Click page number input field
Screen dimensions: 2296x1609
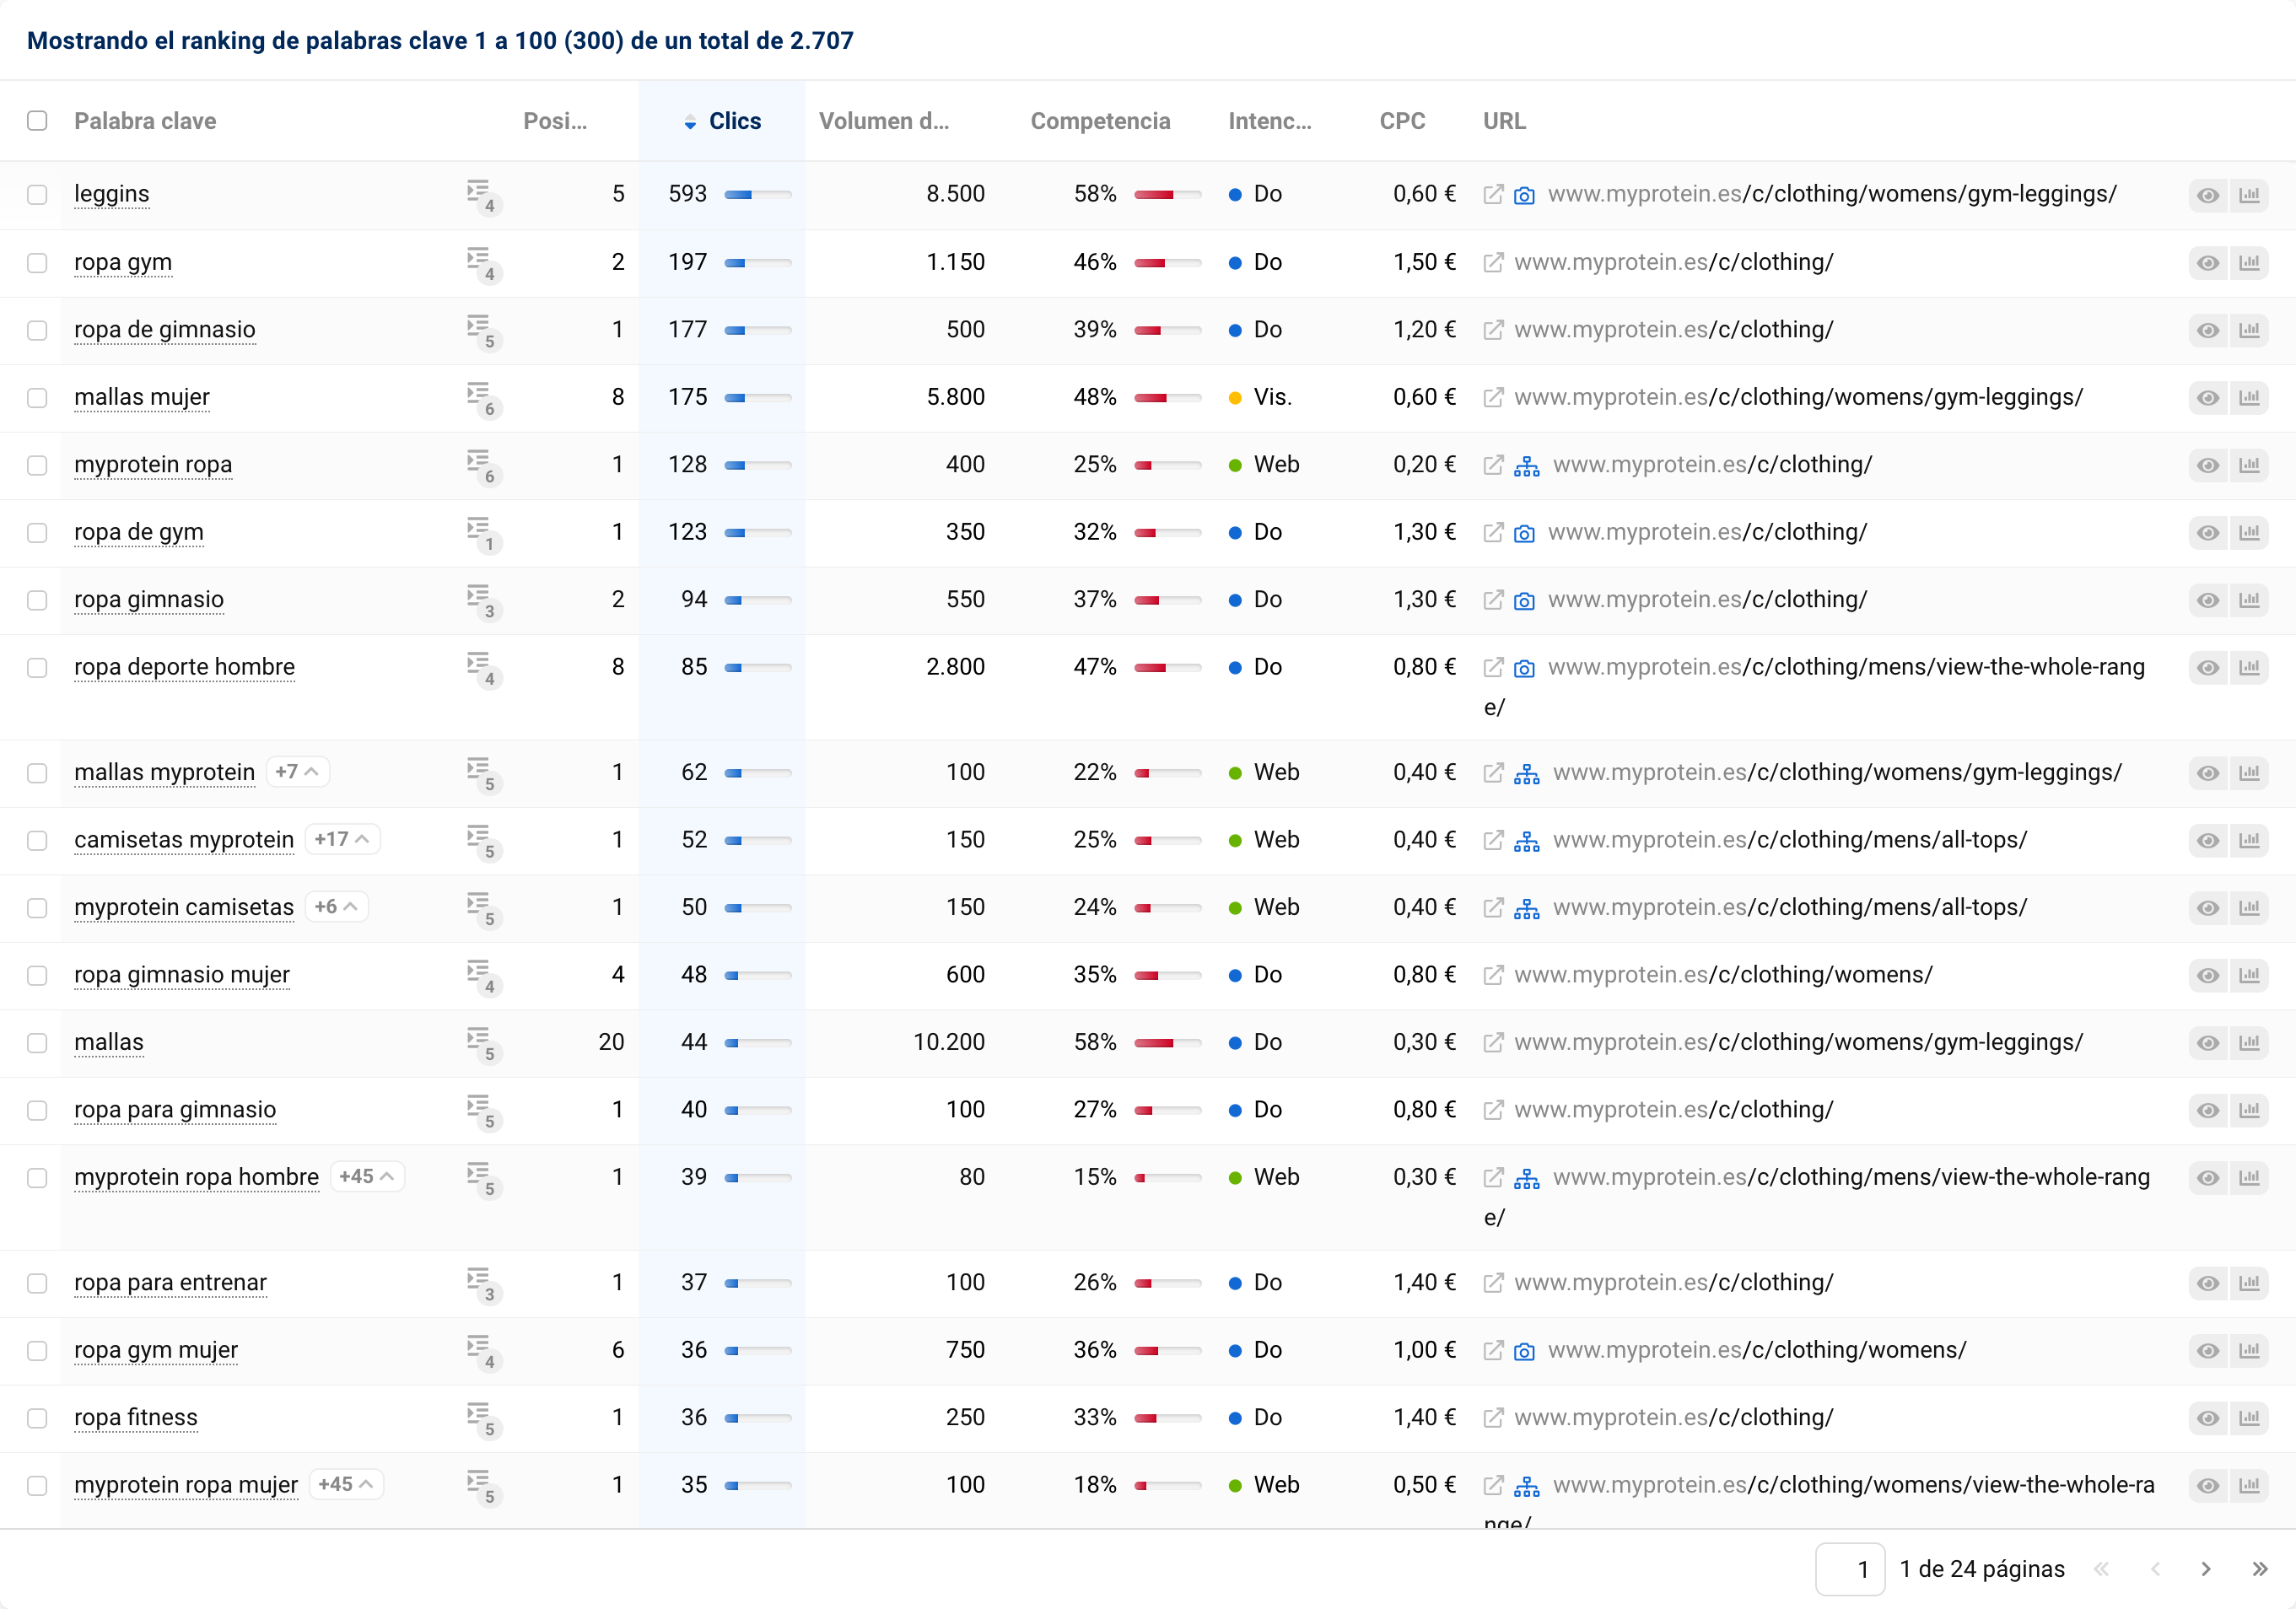(1849, 1569)
